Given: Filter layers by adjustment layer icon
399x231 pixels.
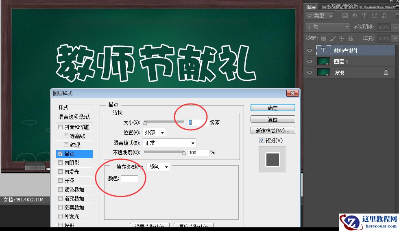Looking at the screenshot, I should click(355, 15).
